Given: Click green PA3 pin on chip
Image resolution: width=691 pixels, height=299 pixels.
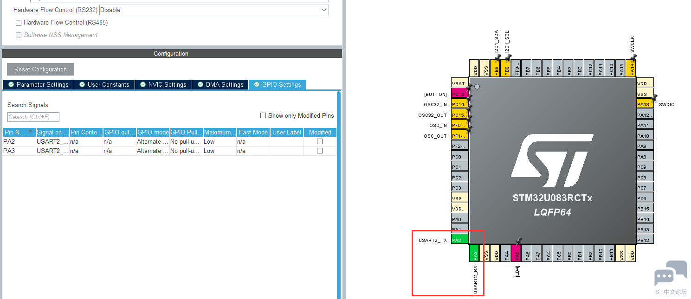Looking at the screenshot, I should pyautogui.click(x=474, y=254).
